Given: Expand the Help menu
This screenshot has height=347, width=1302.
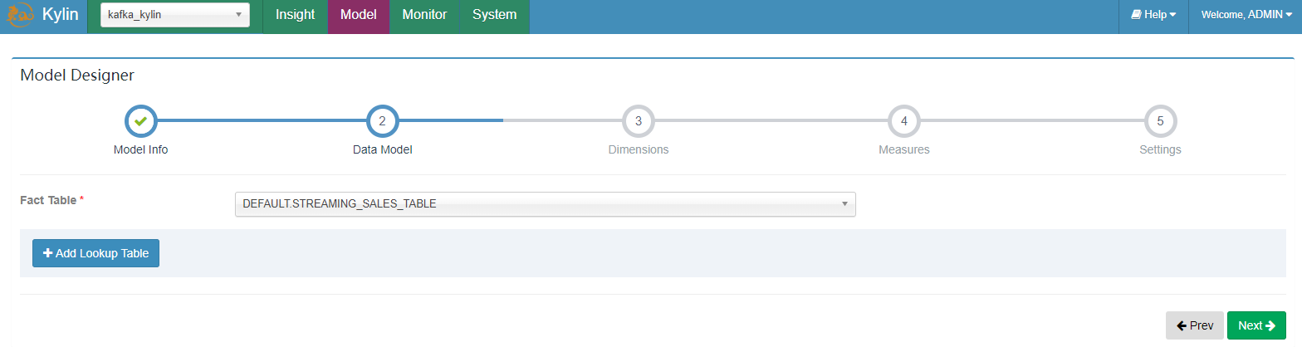Looking at the screenshot, I should click(1153, 15).
